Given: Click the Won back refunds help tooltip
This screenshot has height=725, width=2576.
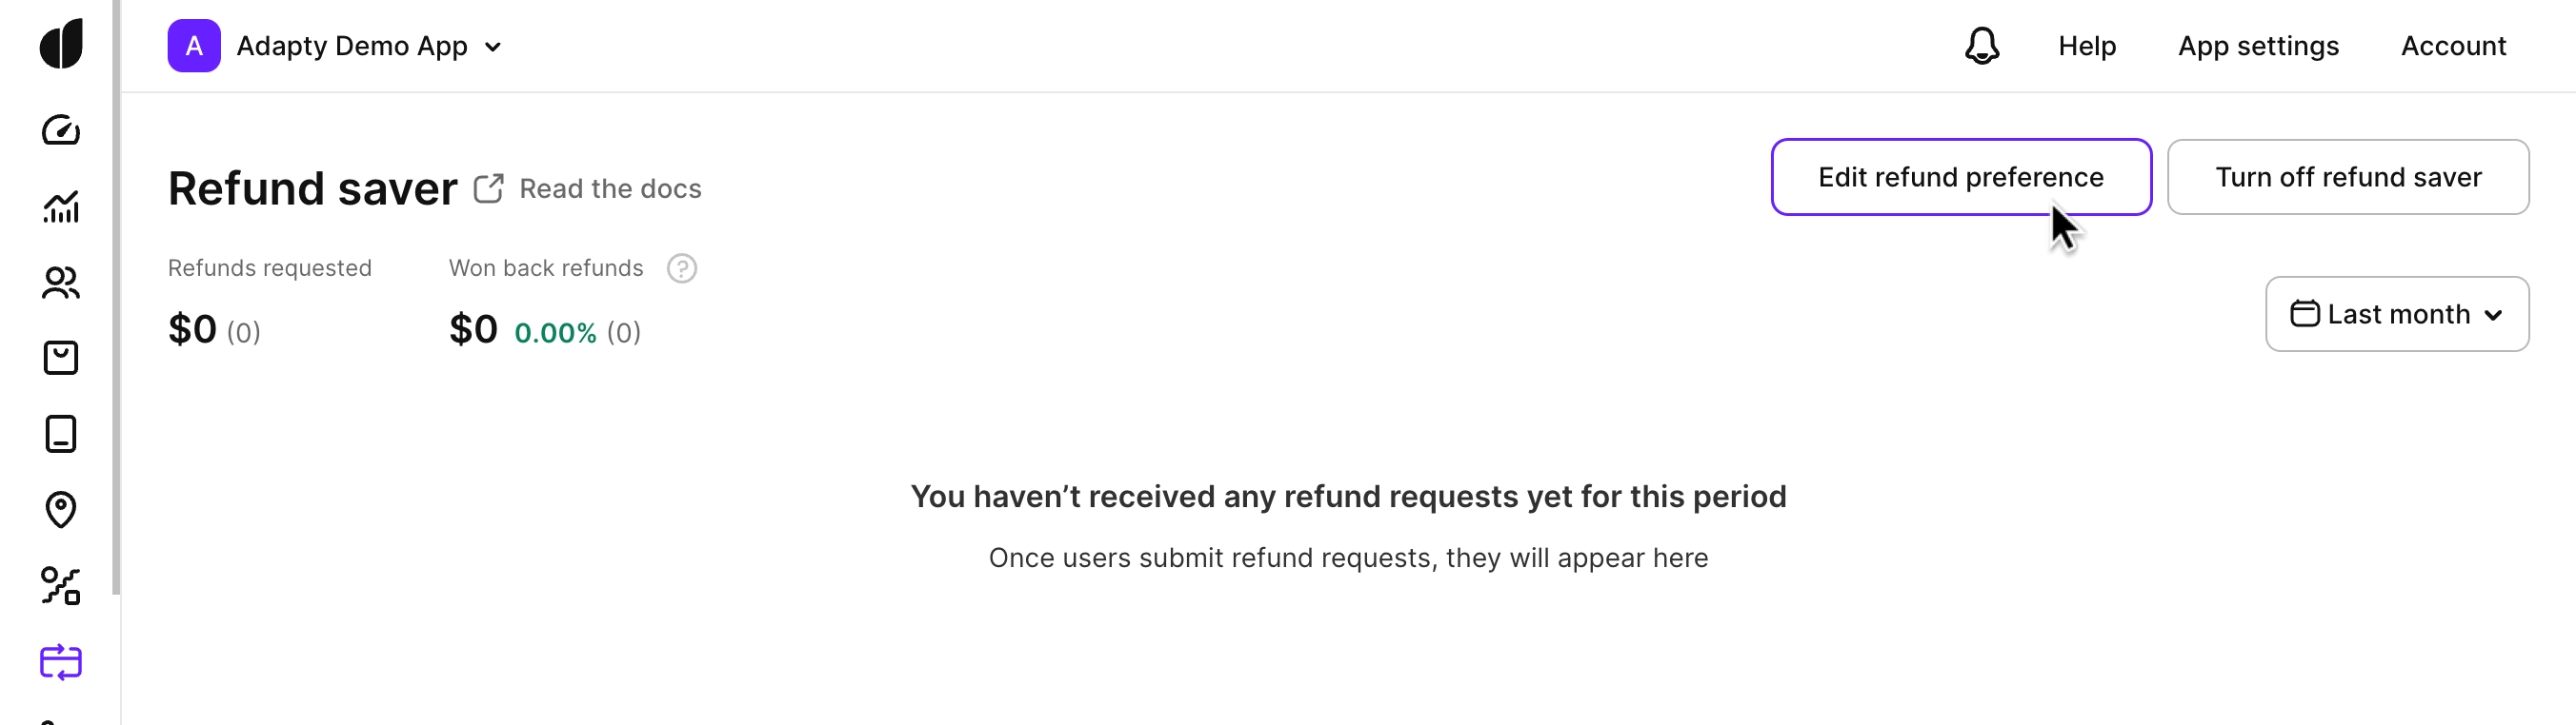Looking at the screenshot, I should click(x=681, y=267).
